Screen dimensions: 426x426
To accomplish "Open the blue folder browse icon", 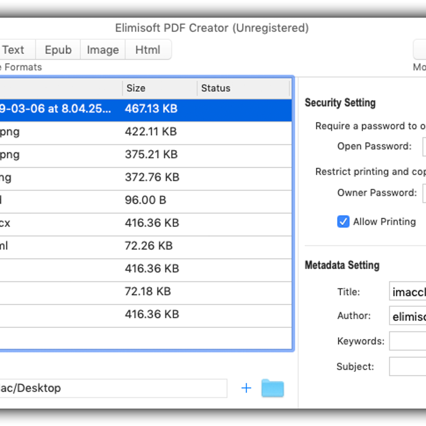I will pos(273,388).
